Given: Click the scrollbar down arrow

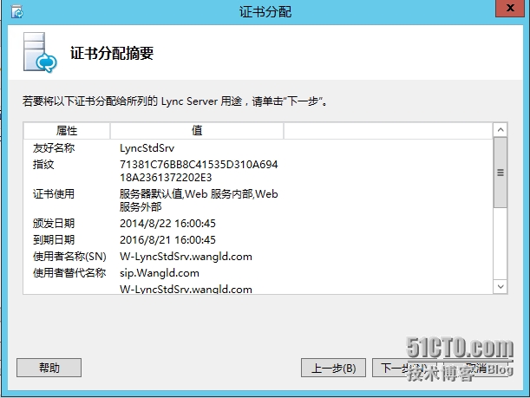Looking at the screenshot, I should click(501, 287).
